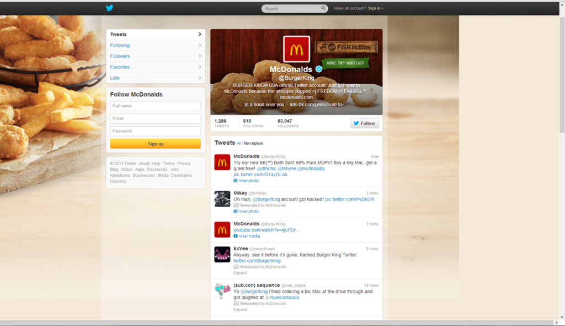
Task: Focus the Email field
Action: coord(155,118)
